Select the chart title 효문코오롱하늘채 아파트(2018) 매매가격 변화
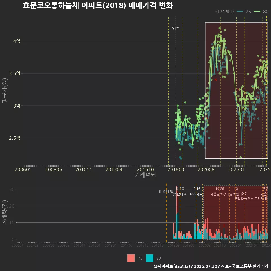 pos(98,5)
